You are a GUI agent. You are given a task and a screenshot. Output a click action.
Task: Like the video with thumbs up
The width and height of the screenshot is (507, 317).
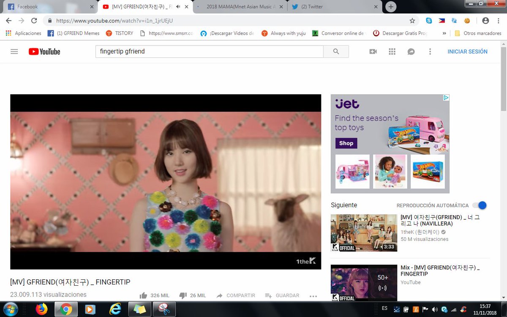[x=143, y=295]
